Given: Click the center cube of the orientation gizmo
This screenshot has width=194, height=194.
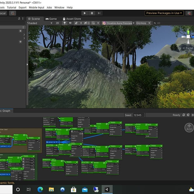Looking at the screenshot, I should tap(188, 37).
